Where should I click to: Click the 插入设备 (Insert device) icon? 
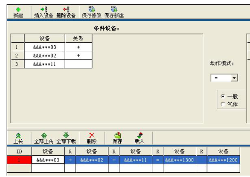[44, 9]
